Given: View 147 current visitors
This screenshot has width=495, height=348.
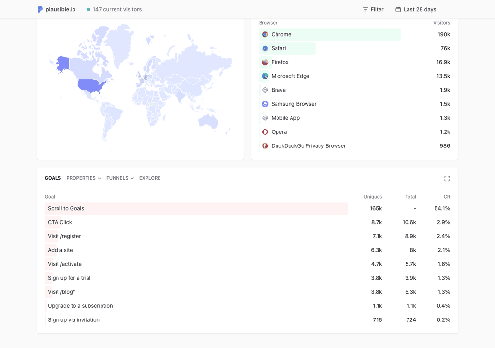Looking at the screenshot, I should [114, 9].
